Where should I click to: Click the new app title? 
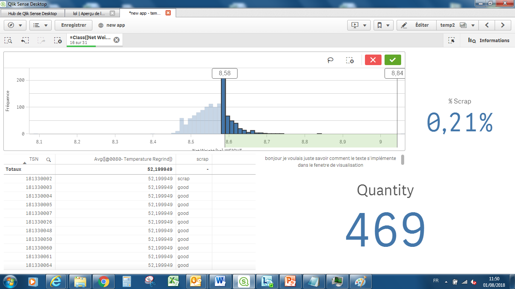(116, 25)
